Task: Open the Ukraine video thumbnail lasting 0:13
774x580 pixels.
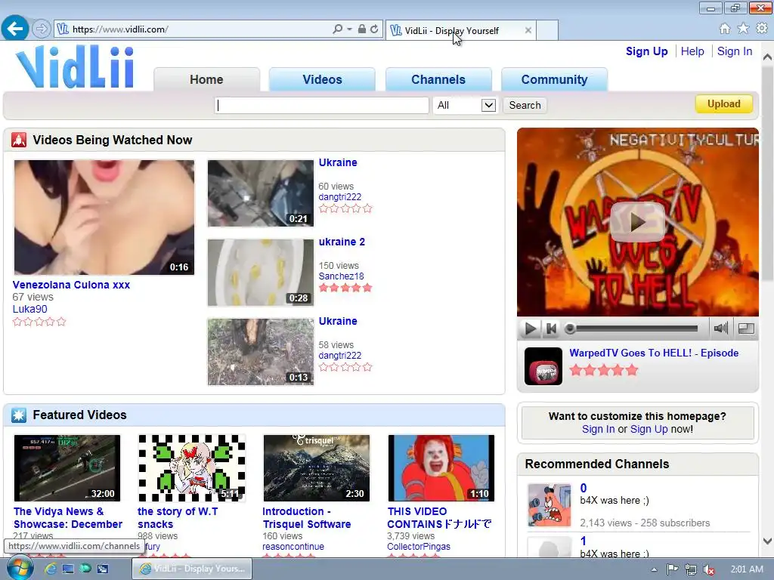Action: [x=261, y=352]
